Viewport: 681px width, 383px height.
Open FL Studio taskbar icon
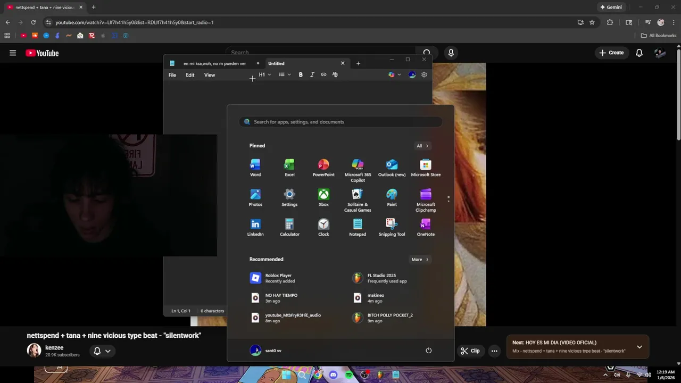point(380,375)
